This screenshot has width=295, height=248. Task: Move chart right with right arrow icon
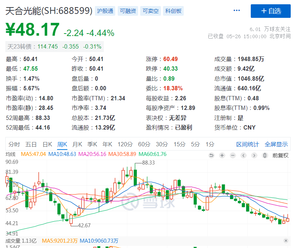(254, 156)
